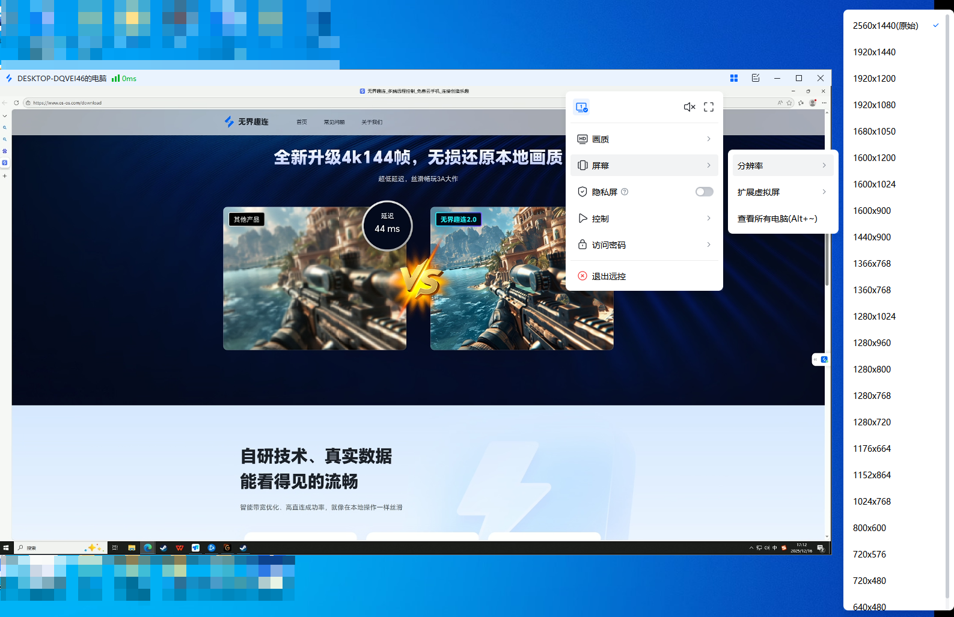Click the floating blue sidebar handle icon
Screen dimensions: 954x617
point(824,359)
